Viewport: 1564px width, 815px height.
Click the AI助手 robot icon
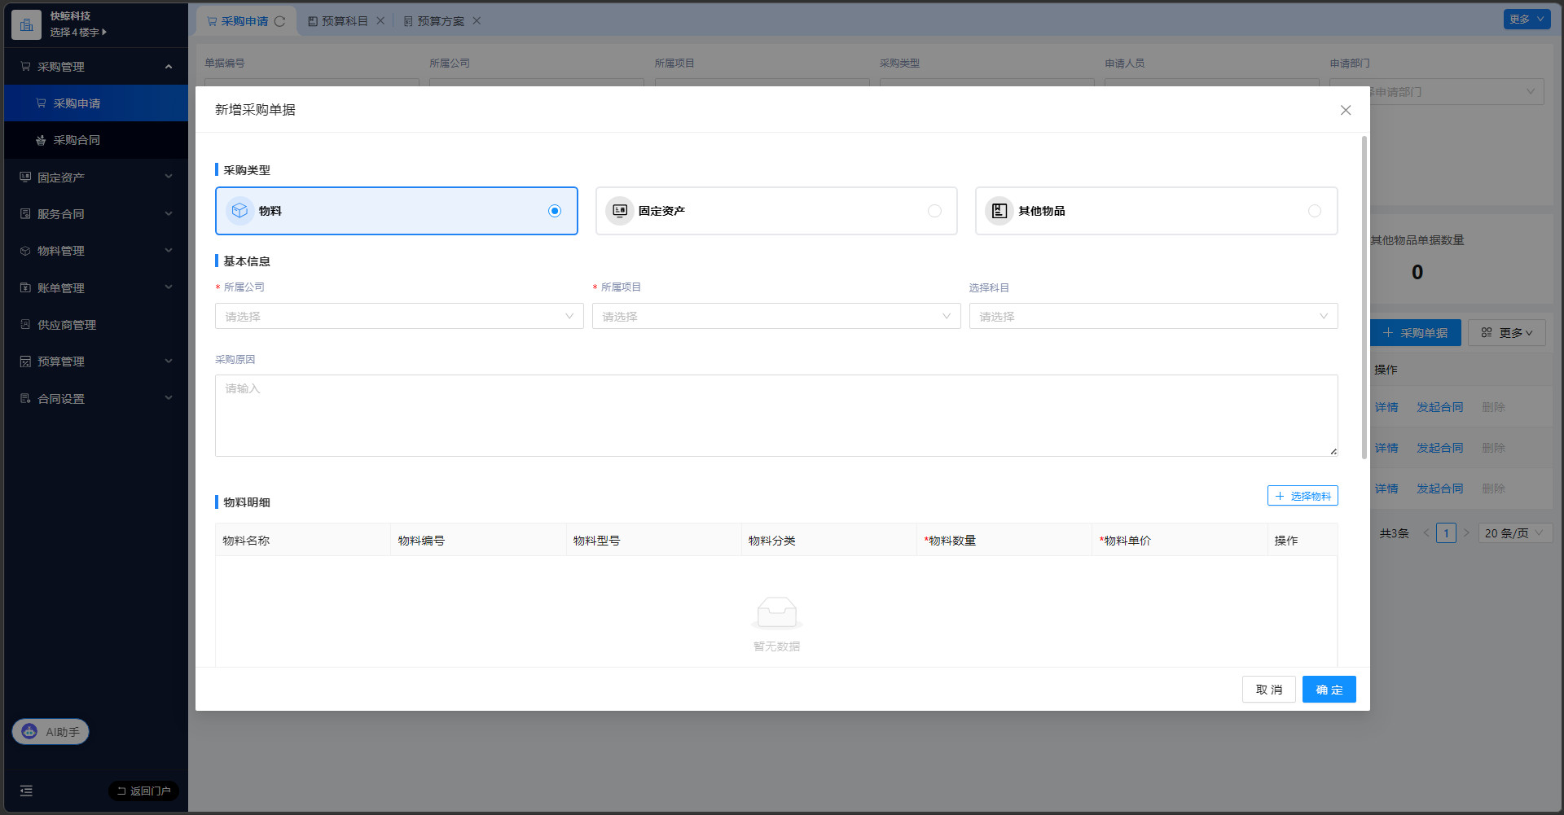[x=29, y=731]
